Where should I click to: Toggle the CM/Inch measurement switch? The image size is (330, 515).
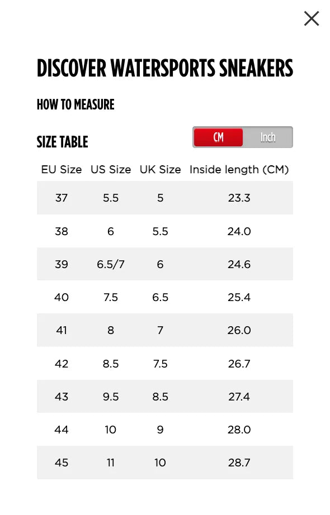tap(242, 137)
